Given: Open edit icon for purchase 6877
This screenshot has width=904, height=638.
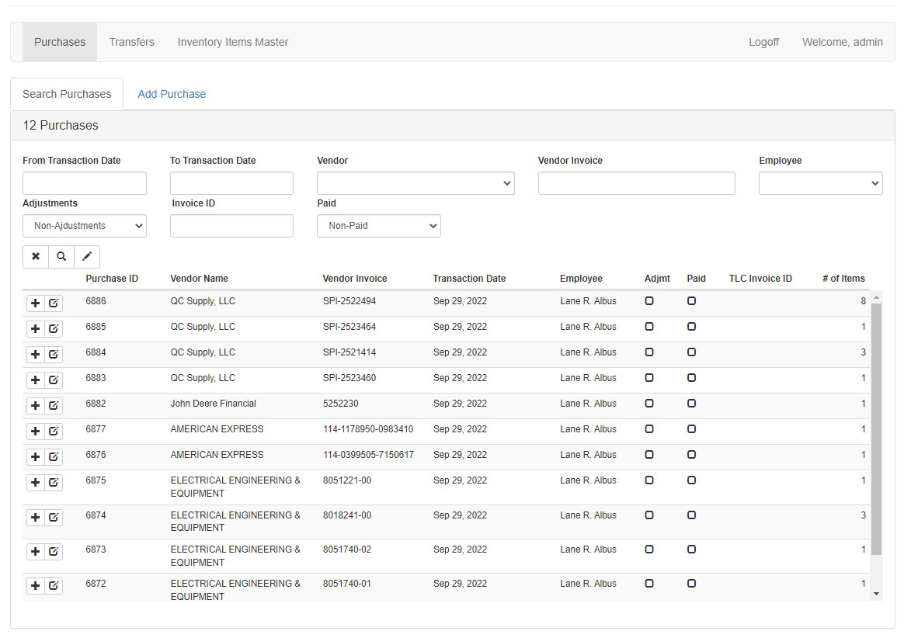Looking at the screenshot, I should point(54,432).
